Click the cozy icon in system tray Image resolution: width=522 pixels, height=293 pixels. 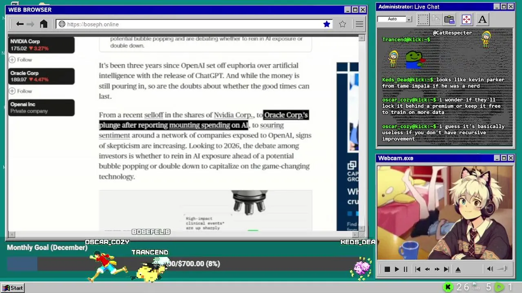[476, 286]
